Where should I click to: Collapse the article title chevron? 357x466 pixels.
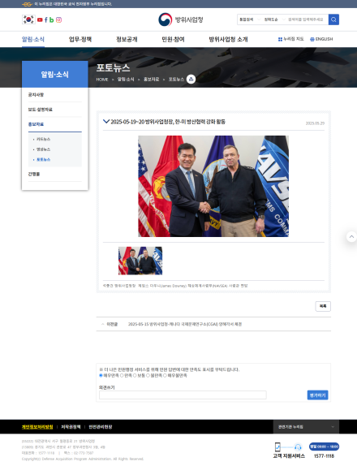pos(106,121)
